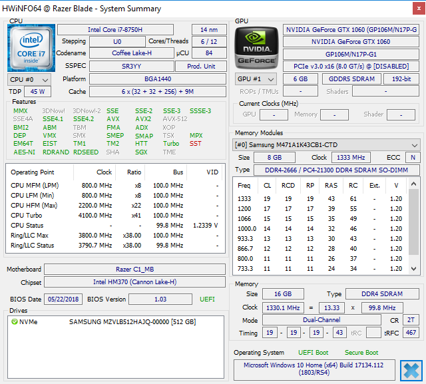Click the AVX2 feature label
The width and height of the screenshot is (426, 384).
pyautogui.click(x=143, y=119)
